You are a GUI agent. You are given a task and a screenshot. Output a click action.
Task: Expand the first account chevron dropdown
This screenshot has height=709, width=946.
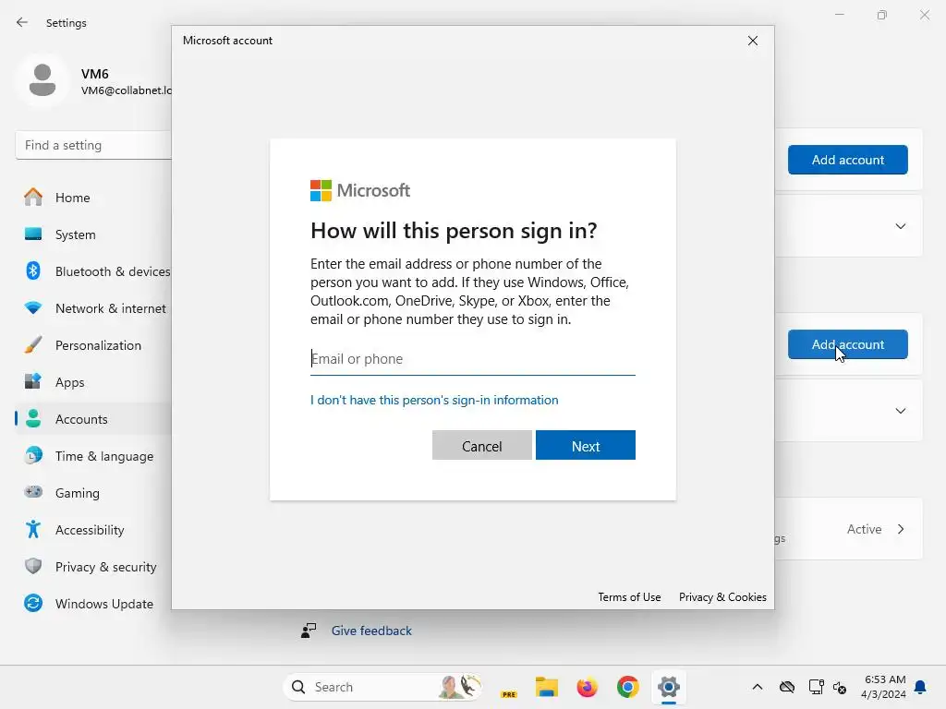click(x=900, y=226)
